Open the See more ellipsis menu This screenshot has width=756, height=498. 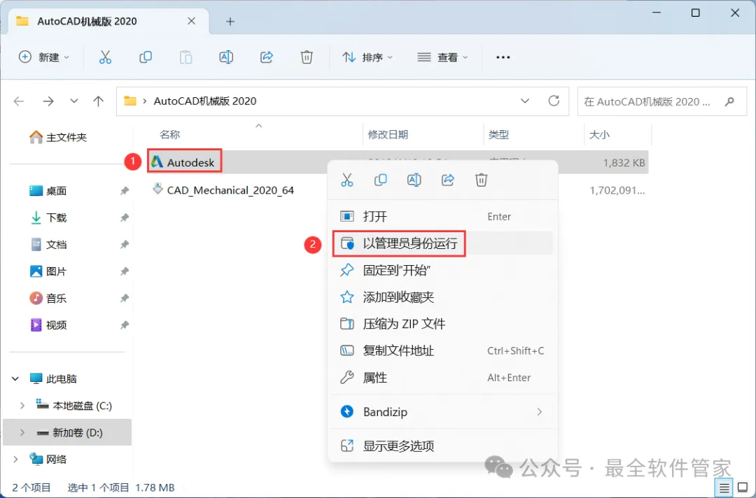(503, 57)
